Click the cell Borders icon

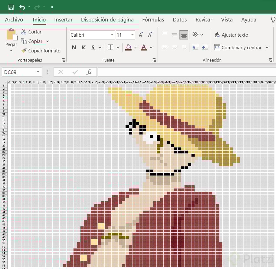pyautogui.click(x=110, y=47)
